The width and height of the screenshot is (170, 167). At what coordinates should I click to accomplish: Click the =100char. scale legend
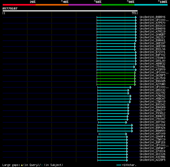pos(126,165)
